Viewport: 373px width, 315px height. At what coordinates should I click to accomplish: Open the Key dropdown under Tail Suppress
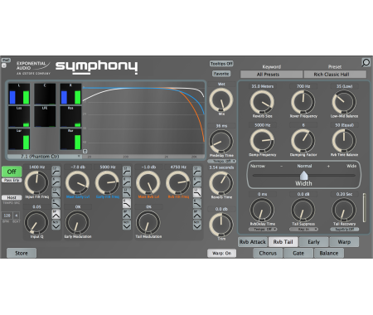pyautogui.click(x=303, y=230)
